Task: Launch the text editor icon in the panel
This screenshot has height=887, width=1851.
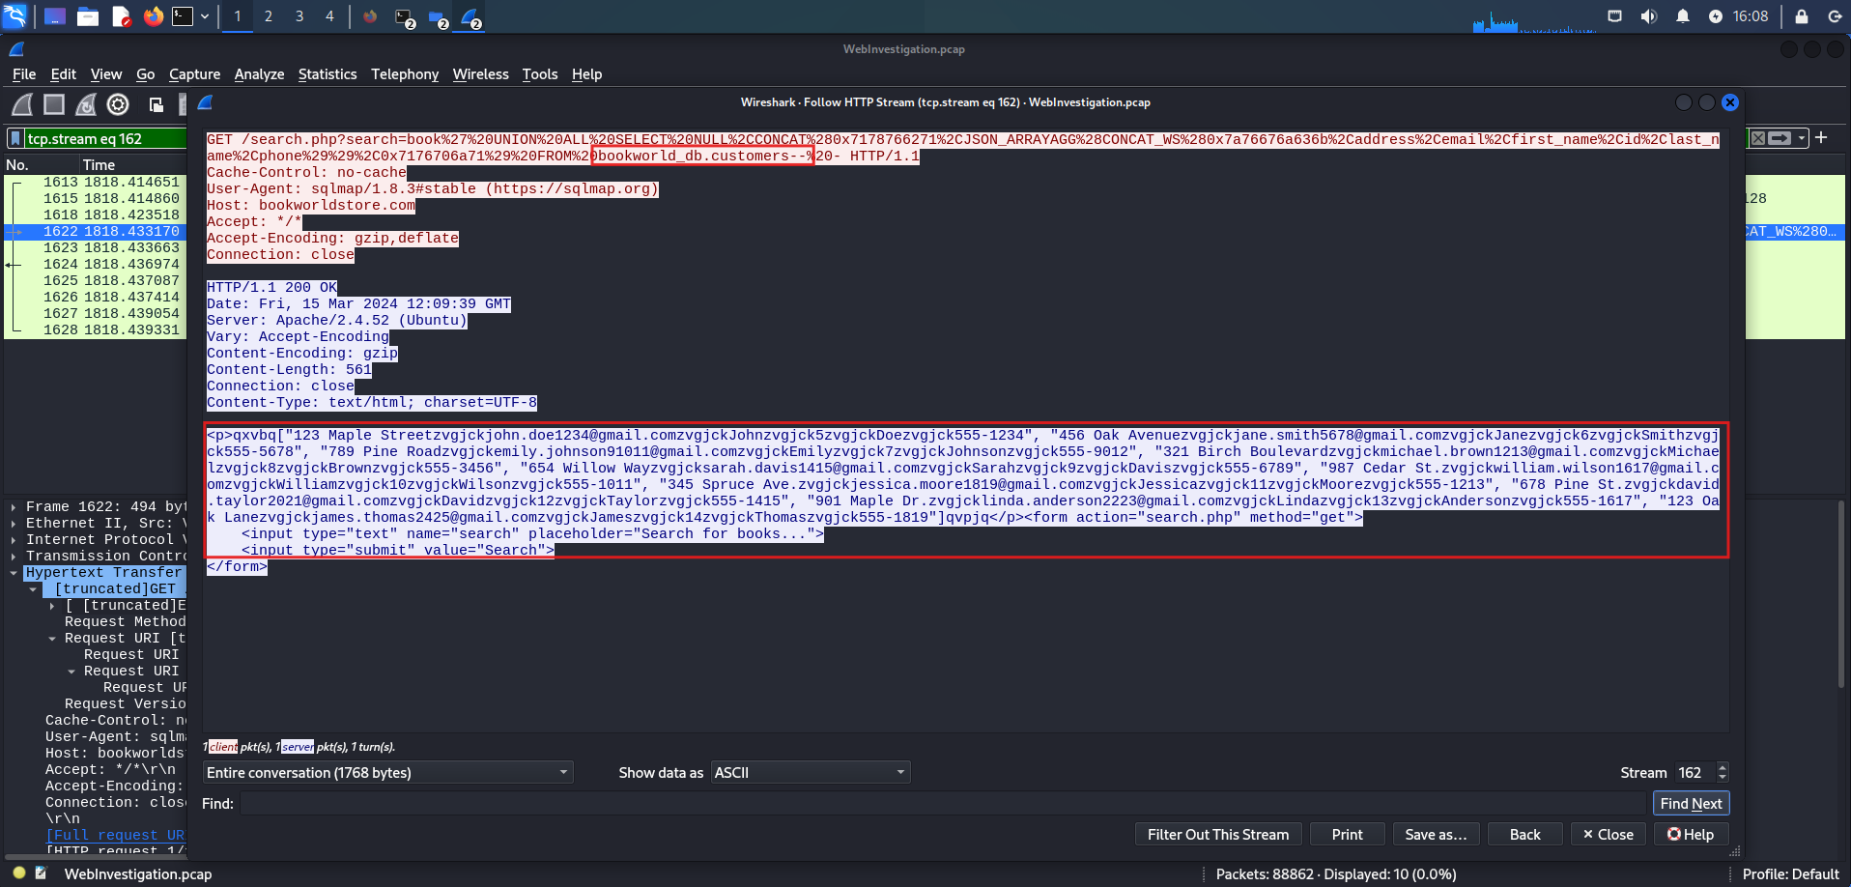Action: point(121,16)
